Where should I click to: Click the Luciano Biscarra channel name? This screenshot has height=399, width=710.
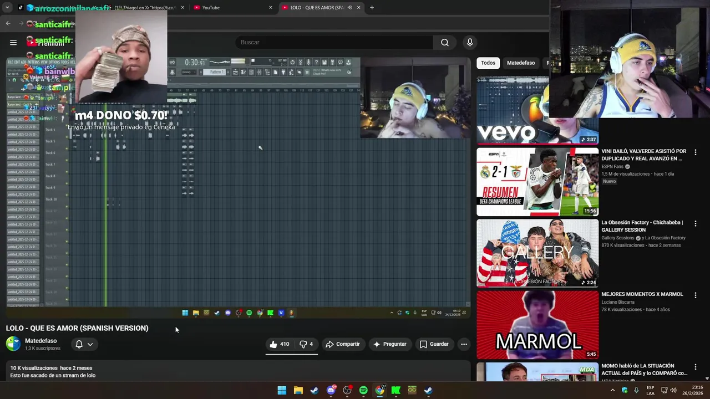618,302
